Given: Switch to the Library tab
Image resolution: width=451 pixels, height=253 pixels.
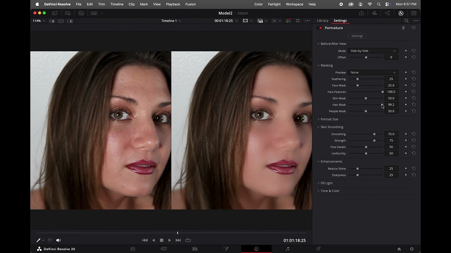Looking at the screenshot, I should (322, 21).
